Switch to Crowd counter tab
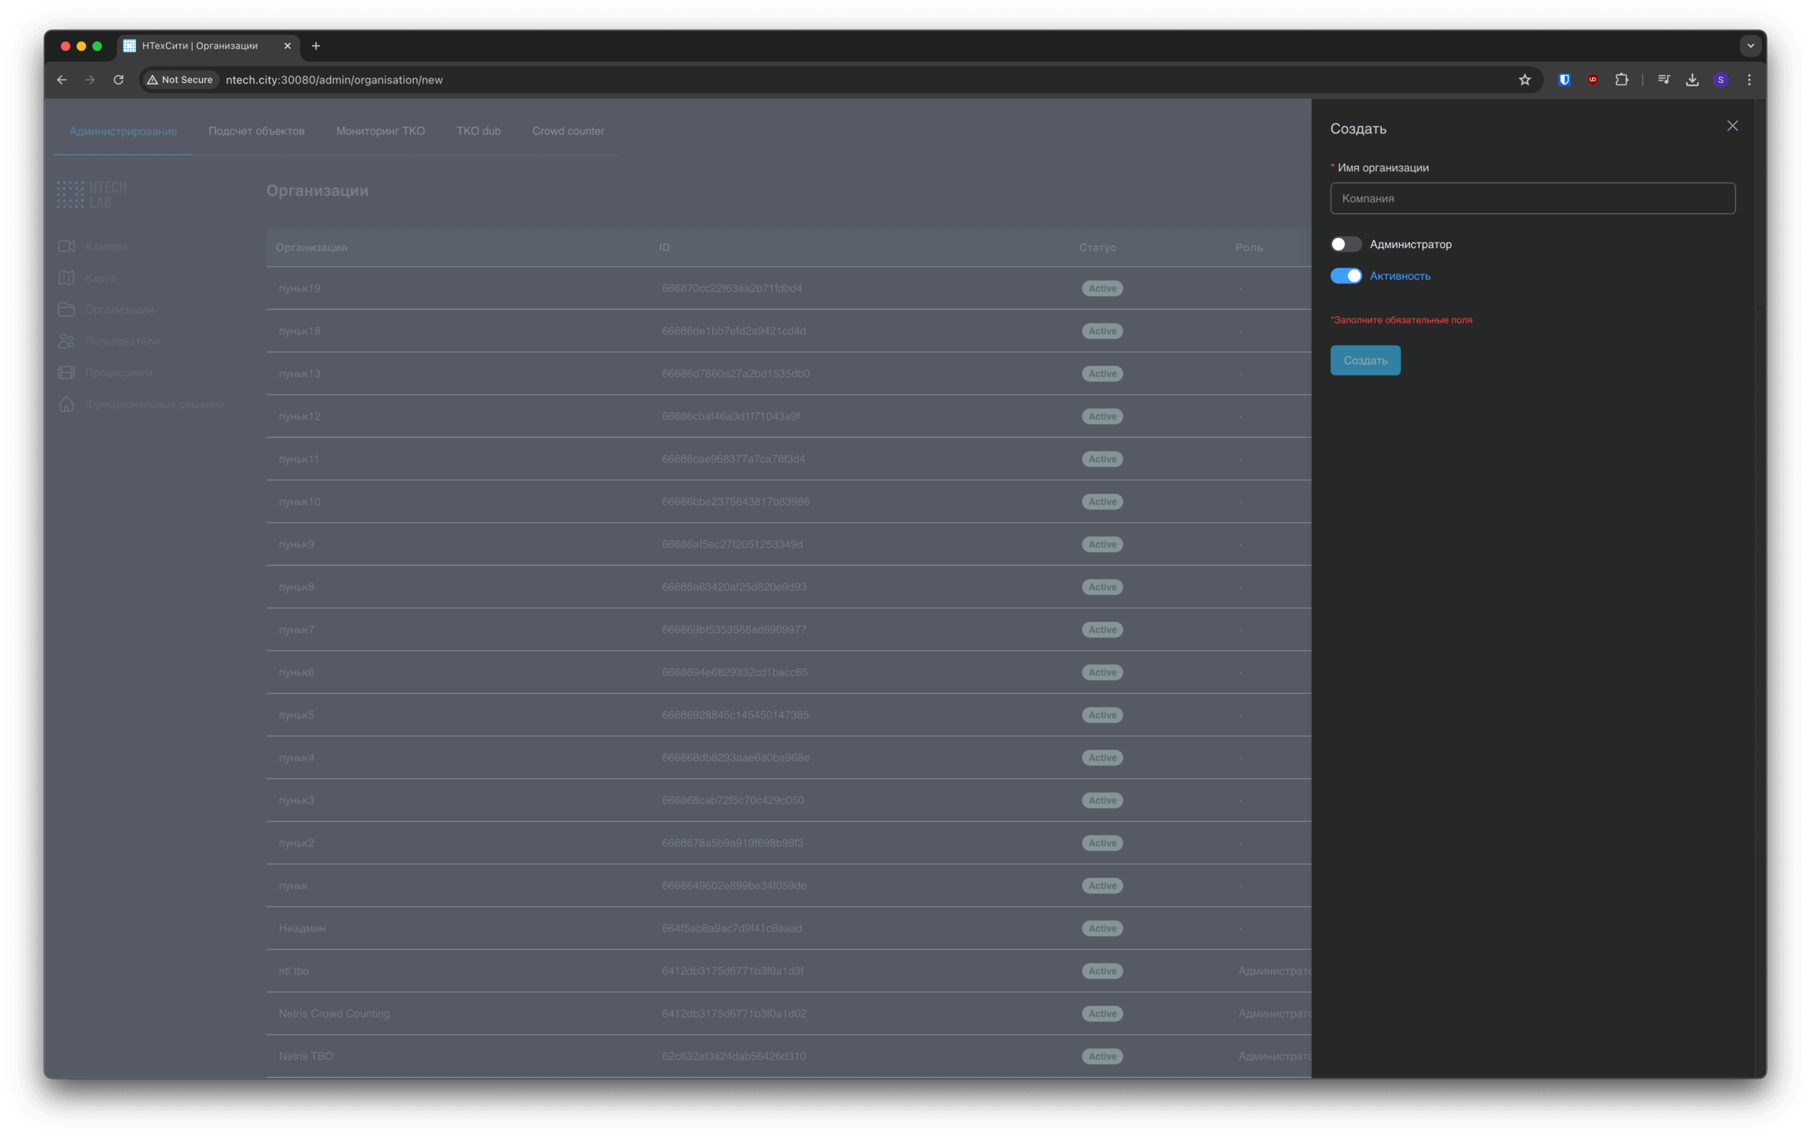The image size is (1811, 1137). point(567,131)
